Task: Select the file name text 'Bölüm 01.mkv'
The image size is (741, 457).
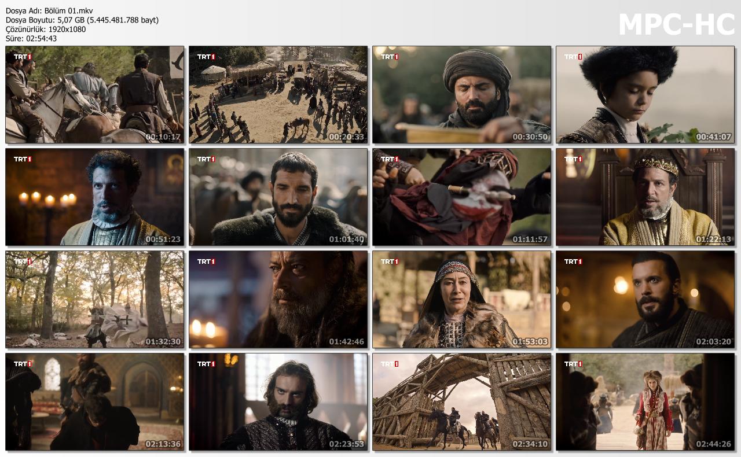Action: tap(68, 11)
